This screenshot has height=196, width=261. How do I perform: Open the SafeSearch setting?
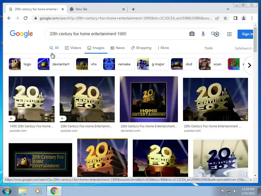click(x=244, y=48)
